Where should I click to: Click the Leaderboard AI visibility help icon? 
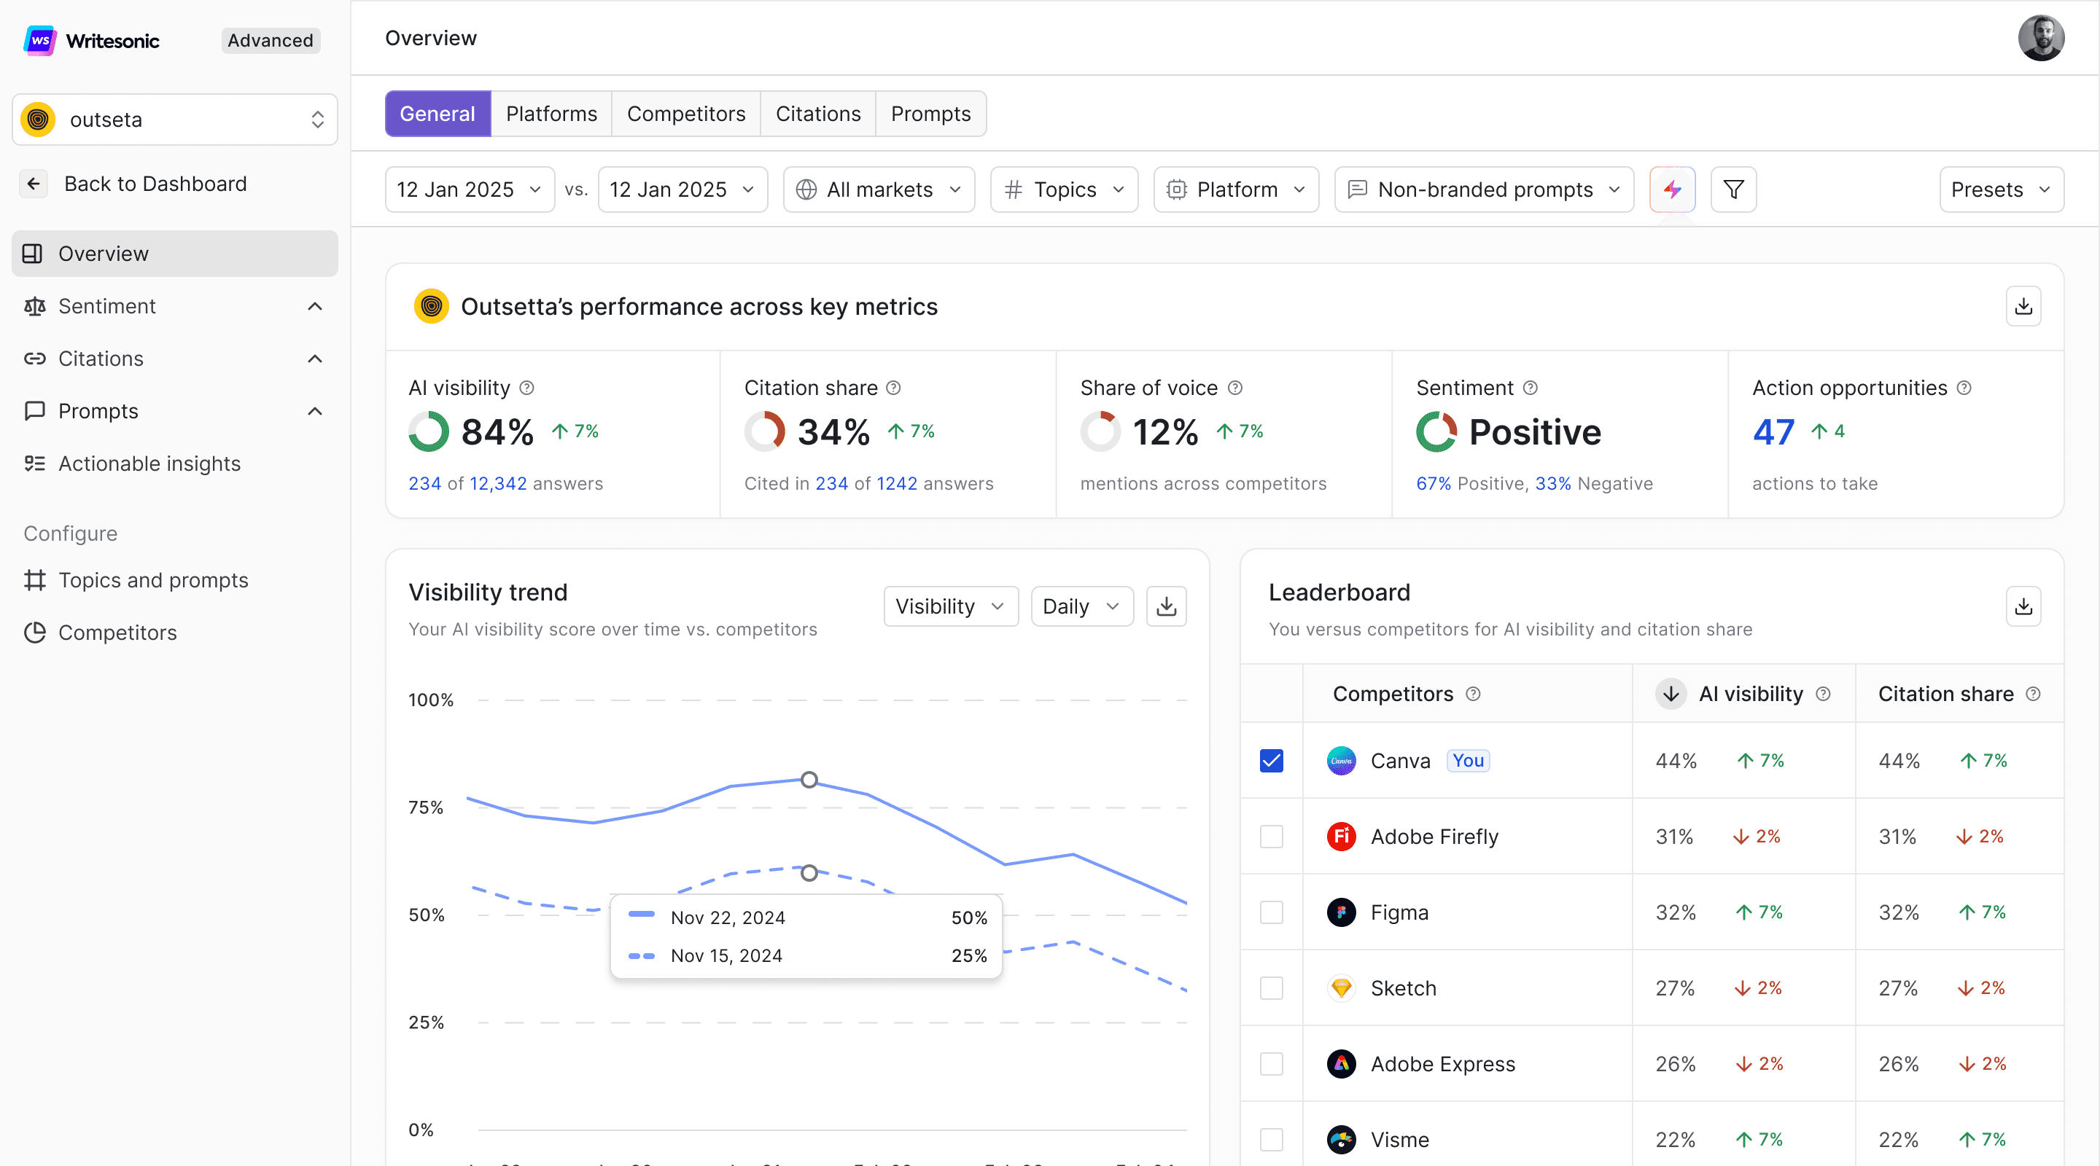1823,694
